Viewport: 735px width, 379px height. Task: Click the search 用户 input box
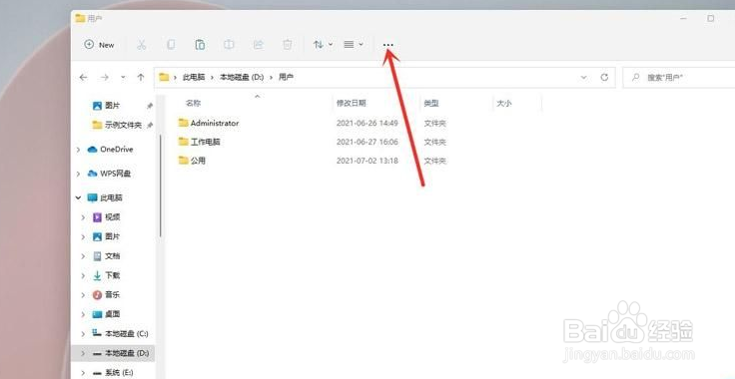click(x=680, y=77)
